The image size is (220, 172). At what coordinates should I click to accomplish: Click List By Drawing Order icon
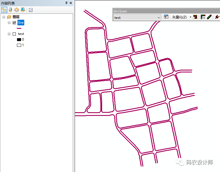4,10
